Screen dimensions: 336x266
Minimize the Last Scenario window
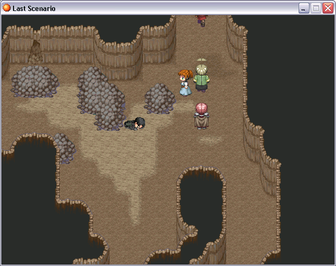pyautogui.click(x=303, y=8)
